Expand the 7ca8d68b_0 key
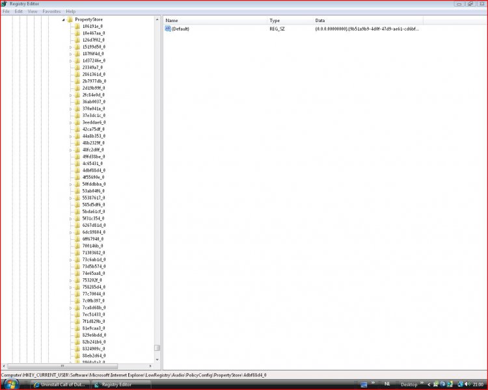 (x=71, y=307)
